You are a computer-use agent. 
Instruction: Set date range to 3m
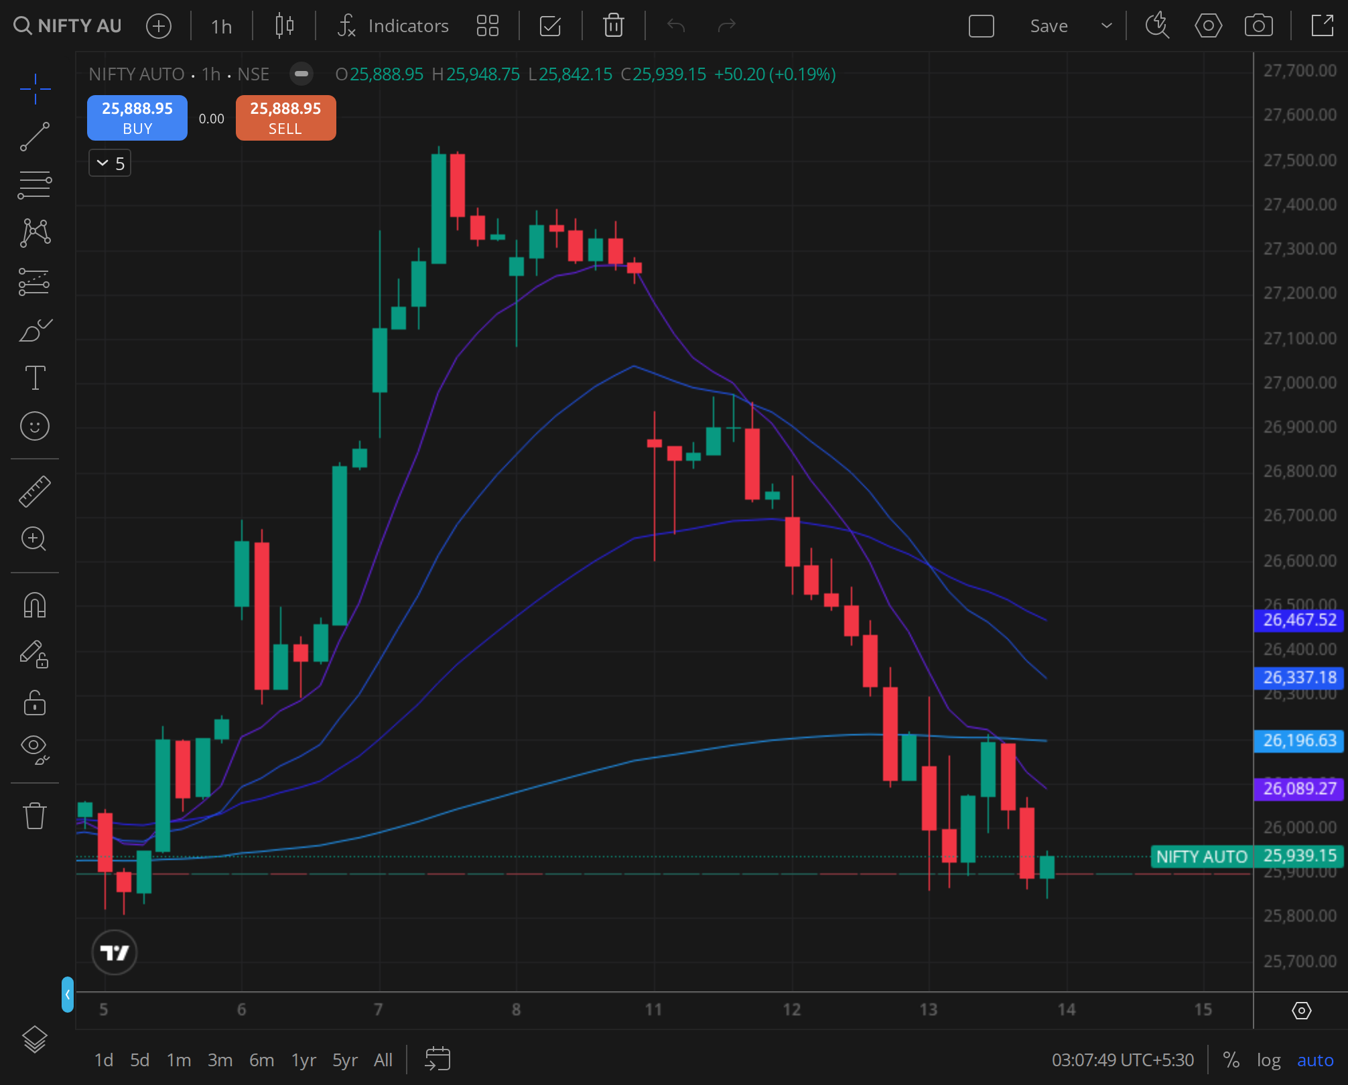click(220, 1060)
